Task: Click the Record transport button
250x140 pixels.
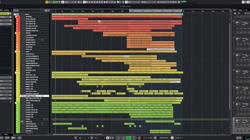Action: point(134,138)
